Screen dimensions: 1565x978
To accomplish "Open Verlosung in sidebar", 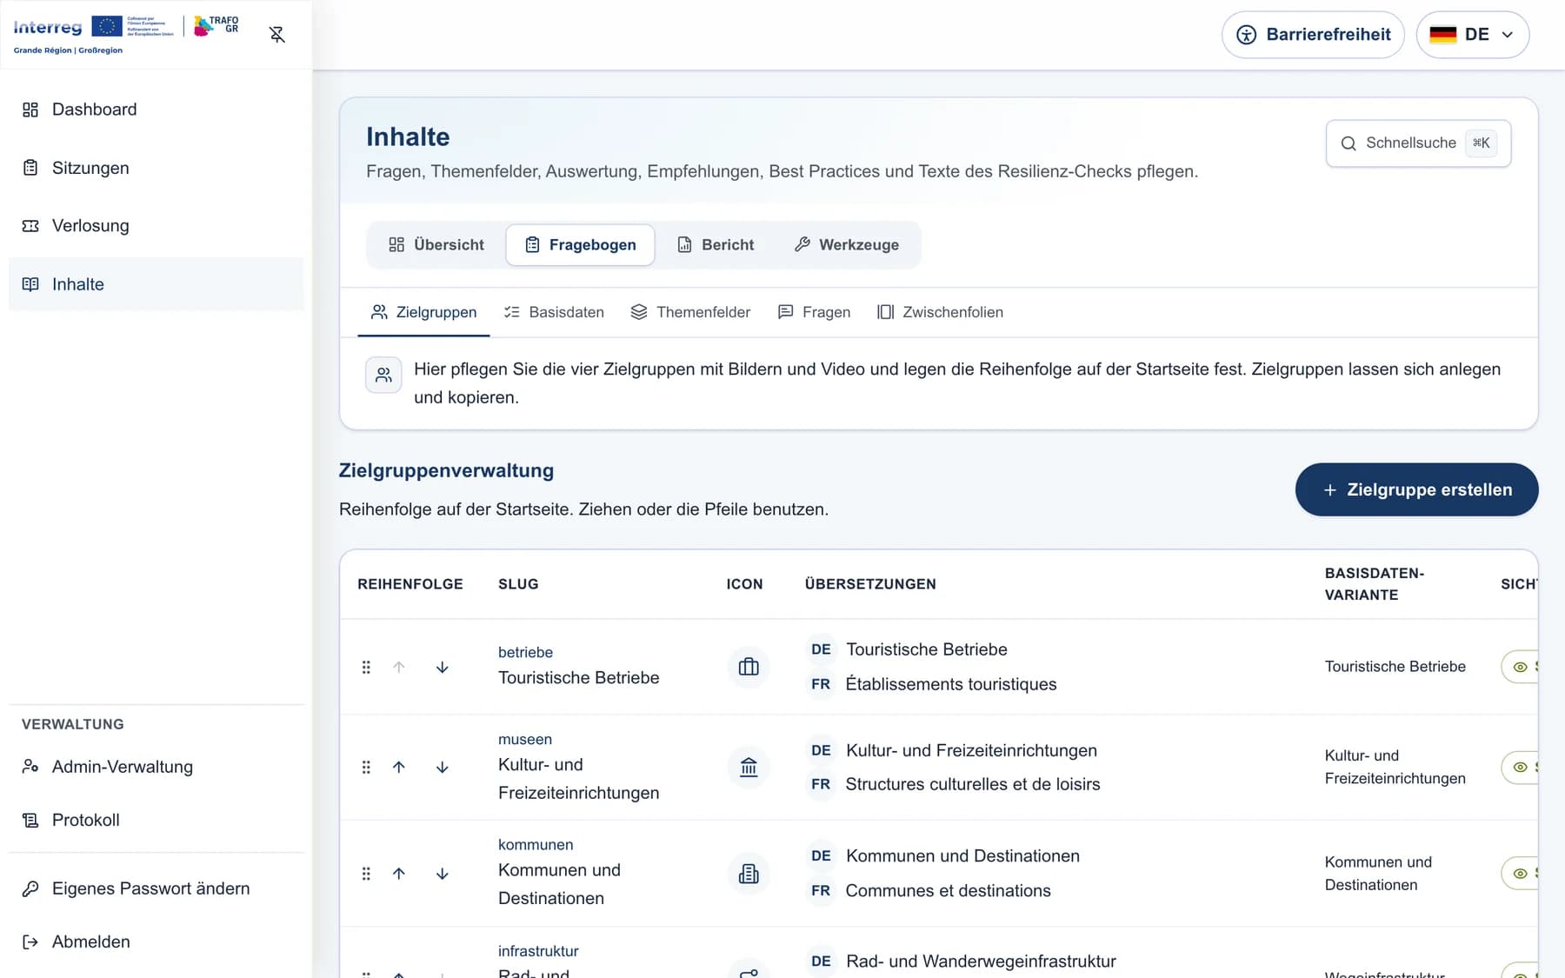I will 156,226.
